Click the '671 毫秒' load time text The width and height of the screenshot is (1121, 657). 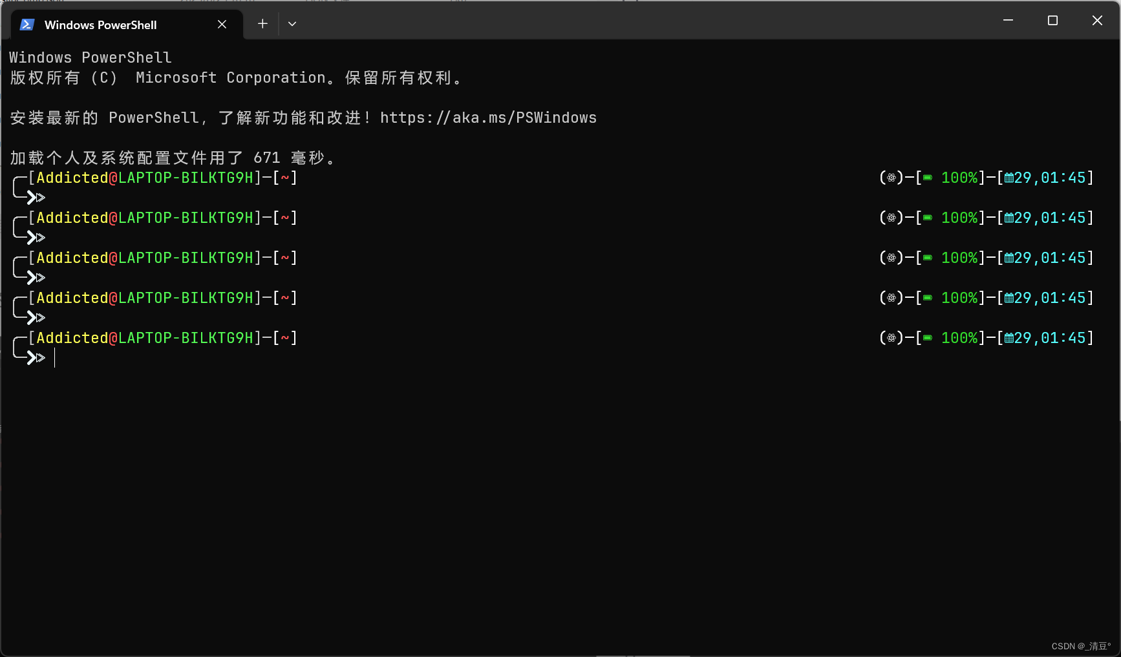(290, 158)
